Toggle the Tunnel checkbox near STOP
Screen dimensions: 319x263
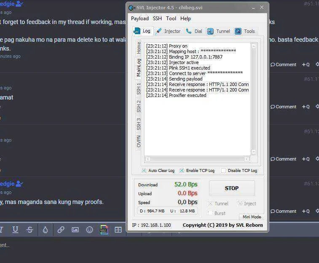[211, 204]
